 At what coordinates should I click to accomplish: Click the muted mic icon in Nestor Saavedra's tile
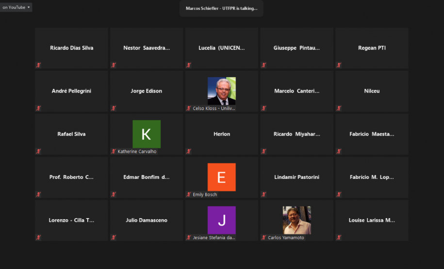pyautogui.click(x=114, y=65)
